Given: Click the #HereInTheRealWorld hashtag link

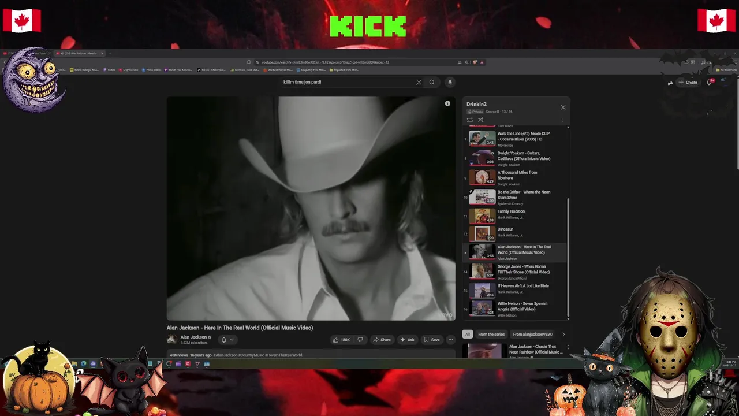Looking at the screenshot, I should point(283,355).
